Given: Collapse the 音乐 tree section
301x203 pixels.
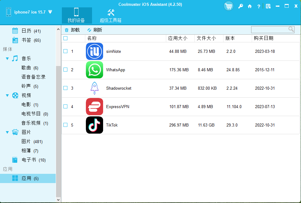Looking at the screenshot, I should click(7, 59).
